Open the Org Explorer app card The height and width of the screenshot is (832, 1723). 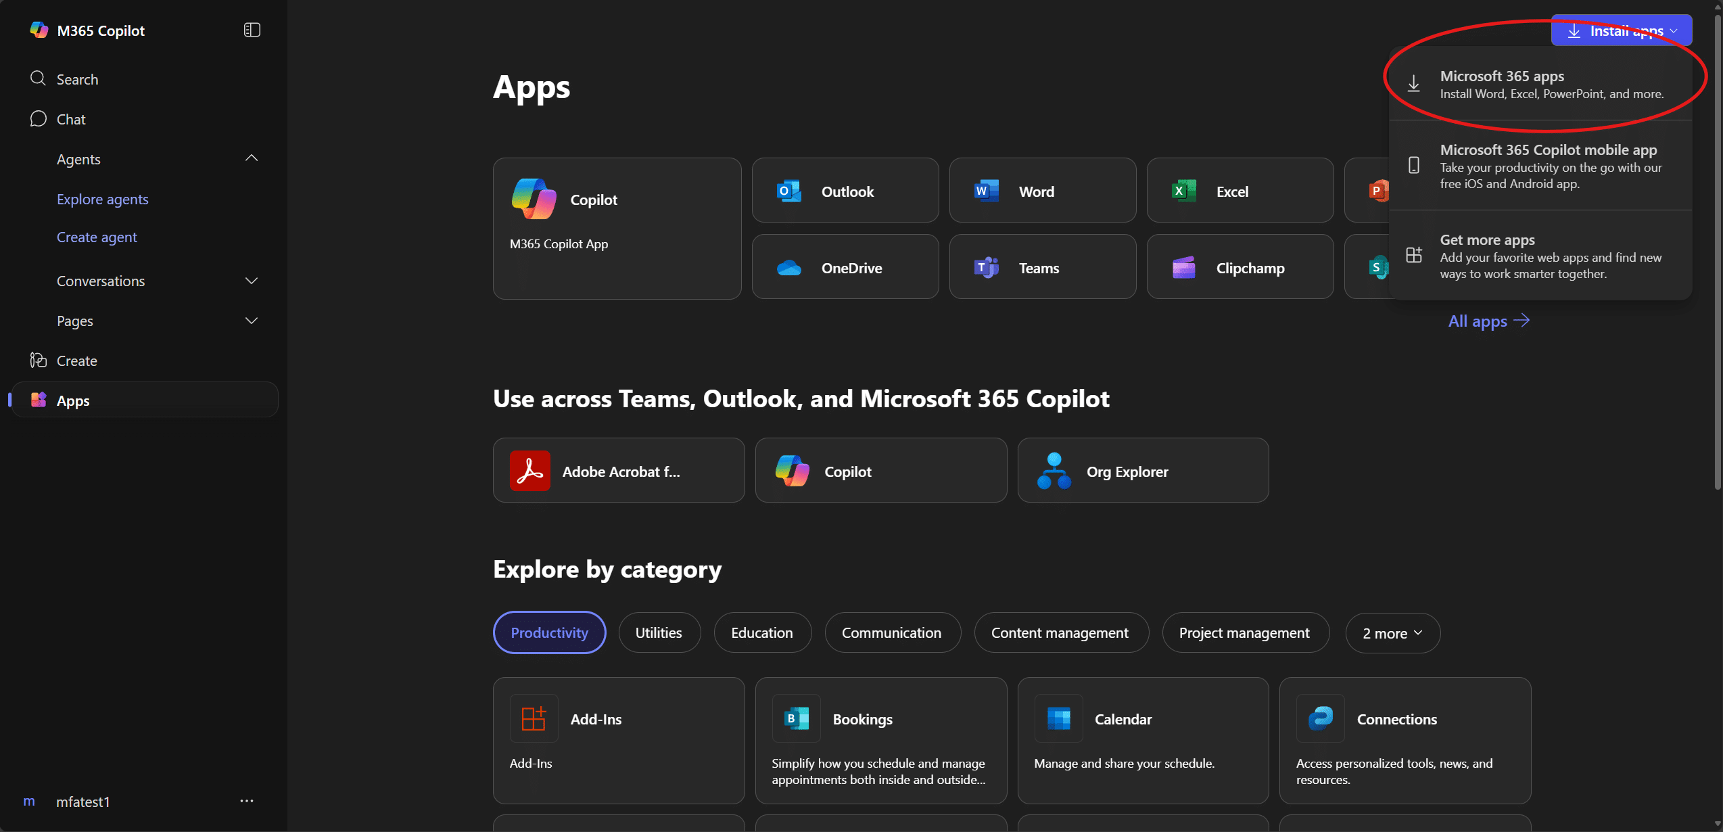click(1142, 471)
